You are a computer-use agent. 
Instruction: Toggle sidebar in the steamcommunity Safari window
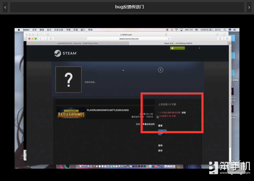51,39
